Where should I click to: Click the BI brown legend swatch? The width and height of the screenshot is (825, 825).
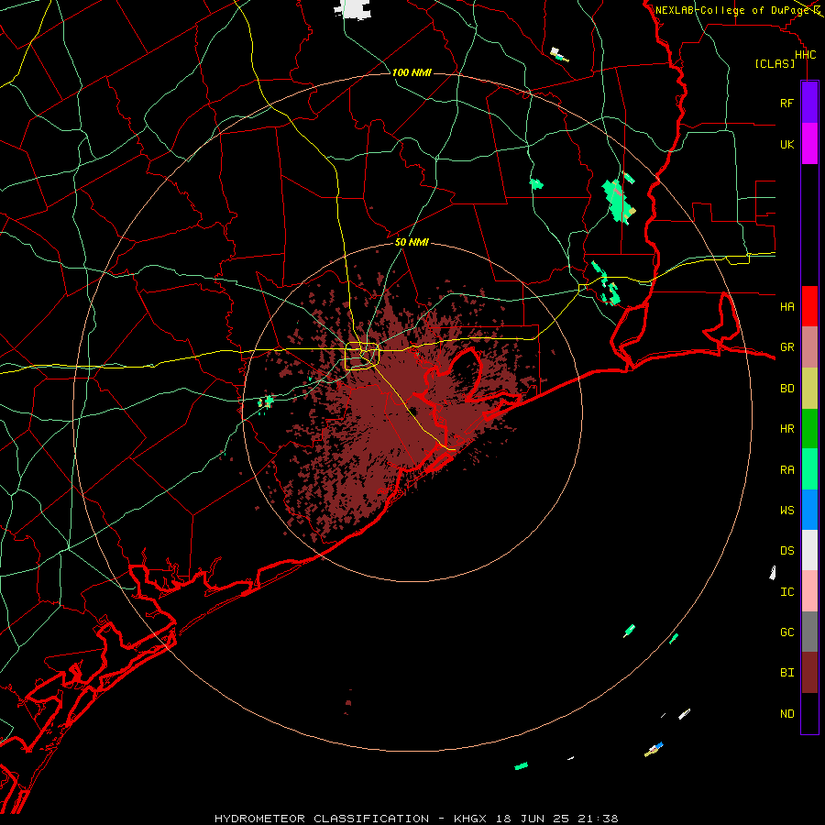[809, 673]
